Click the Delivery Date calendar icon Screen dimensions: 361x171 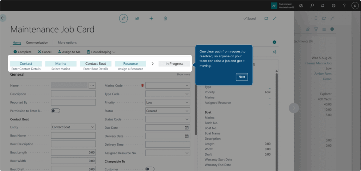click(x=186, y=136)
